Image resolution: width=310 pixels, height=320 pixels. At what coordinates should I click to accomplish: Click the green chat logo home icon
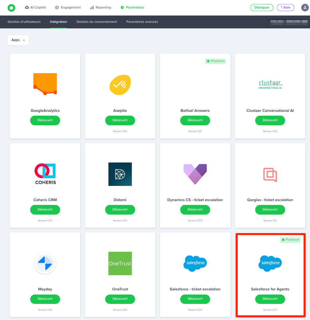click(11, 8)
